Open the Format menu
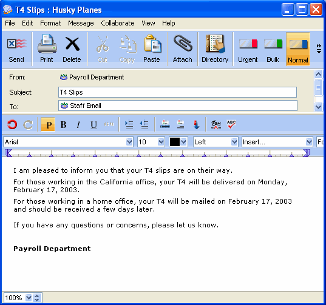Screen dimensions: 326x305 coord(50,23)
